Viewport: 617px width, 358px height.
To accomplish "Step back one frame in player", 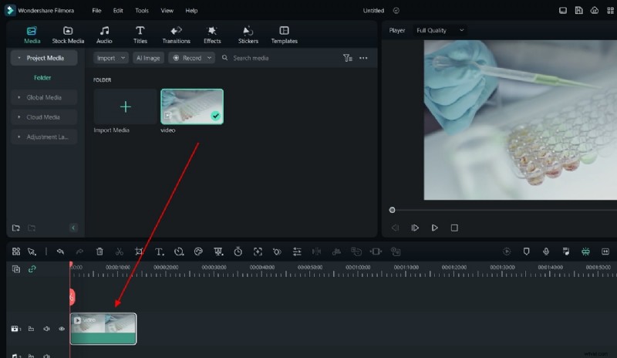I will [395, 228].
